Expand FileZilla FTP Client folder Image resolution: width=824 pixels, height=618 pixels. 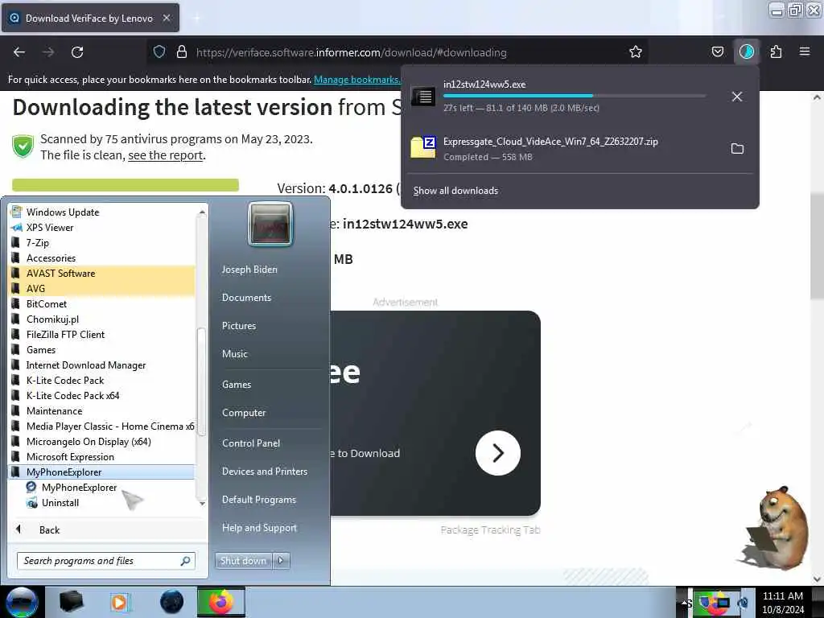(65, 334)
